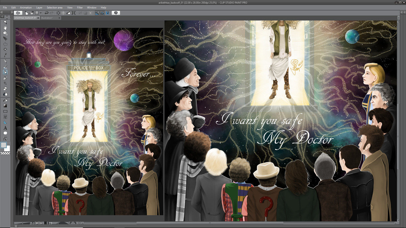Select the Fill bucket tool
The width and height of the screenshot is (406, 228).
[5, 100]
